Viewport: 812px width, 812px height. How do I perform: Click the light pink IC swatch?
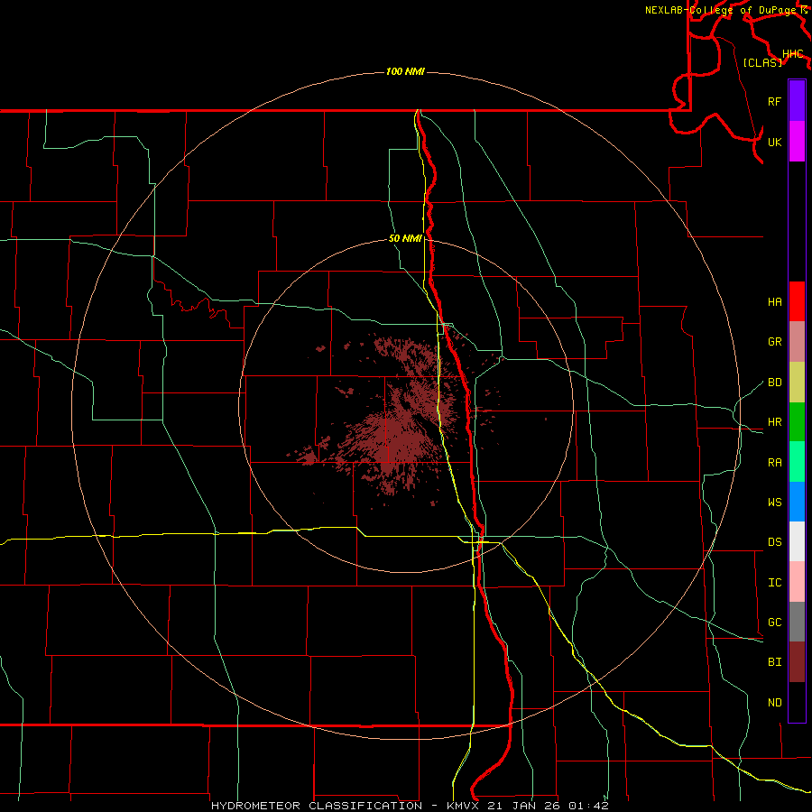pyautogui.click(x=797, y=582)
